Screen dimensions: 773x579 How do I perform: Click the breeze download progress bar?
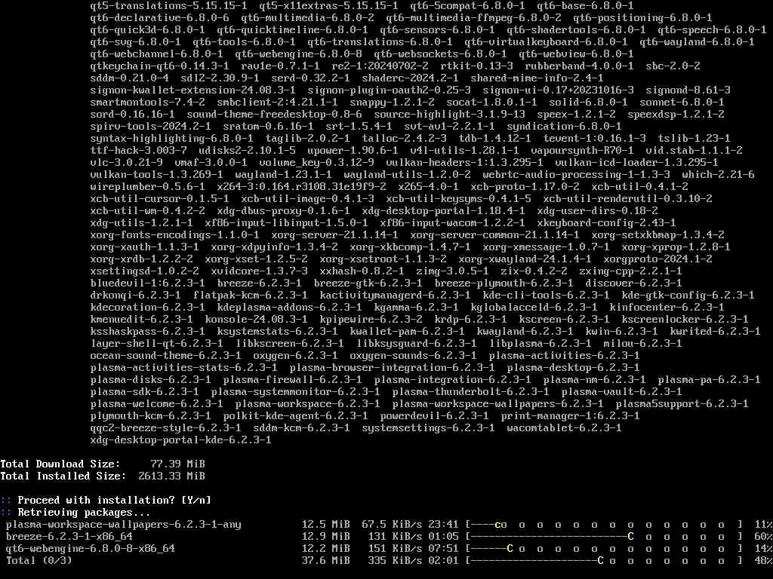click(605, 537)
